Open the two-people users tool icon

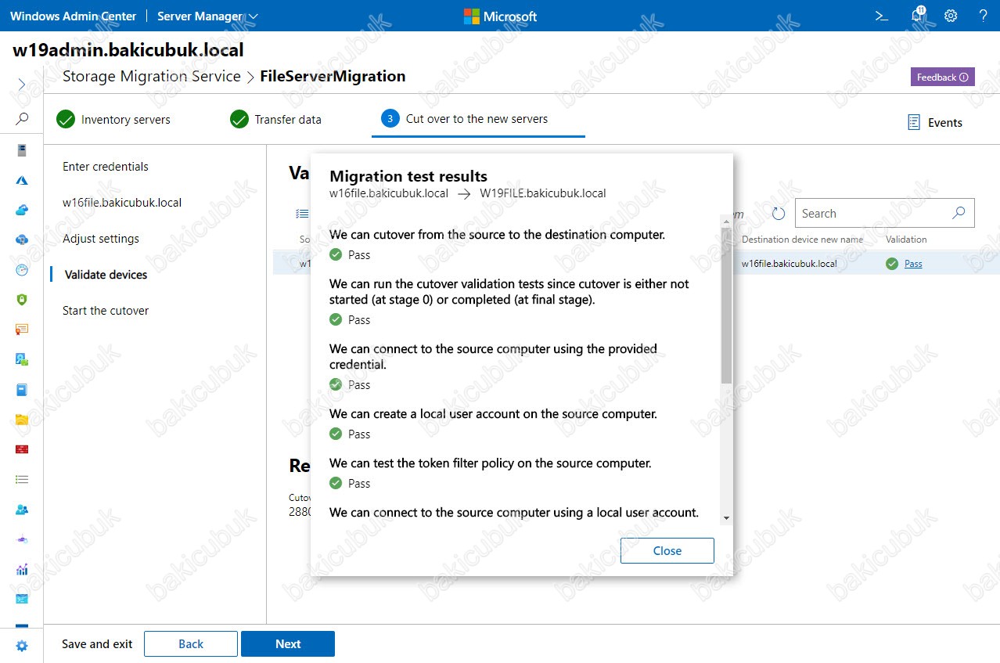click(x=22, y=509)
